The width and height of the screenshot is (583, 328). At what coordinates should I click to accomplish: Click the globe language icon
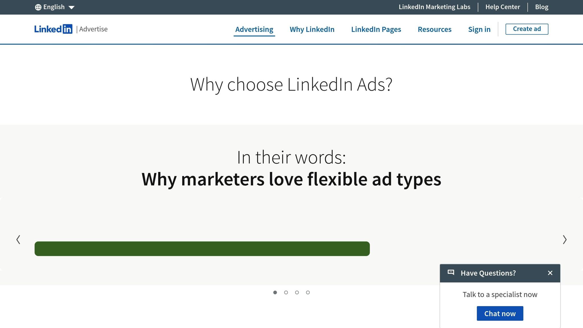38,7
